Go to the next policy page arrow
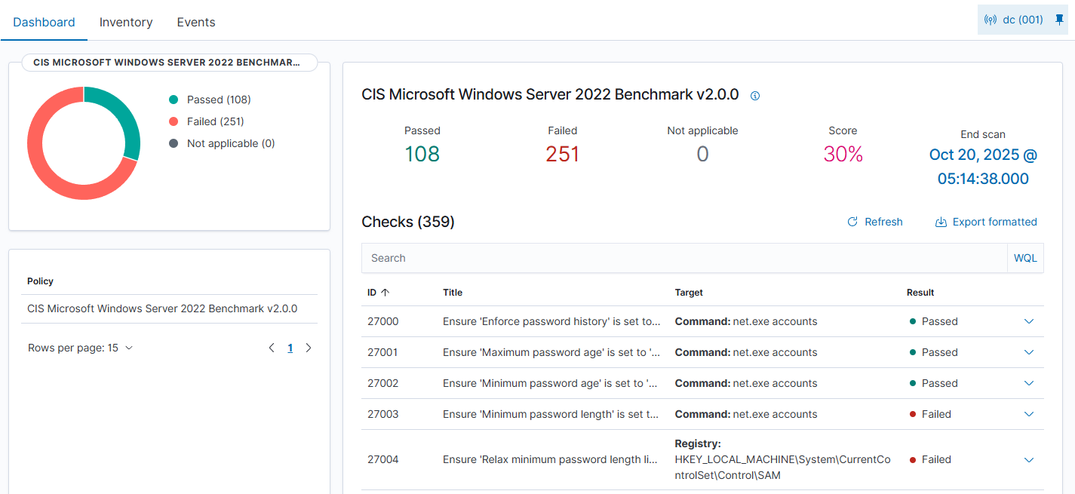Image resolution: width=1075 pixels, height=494 pixels. pos(308,348)
